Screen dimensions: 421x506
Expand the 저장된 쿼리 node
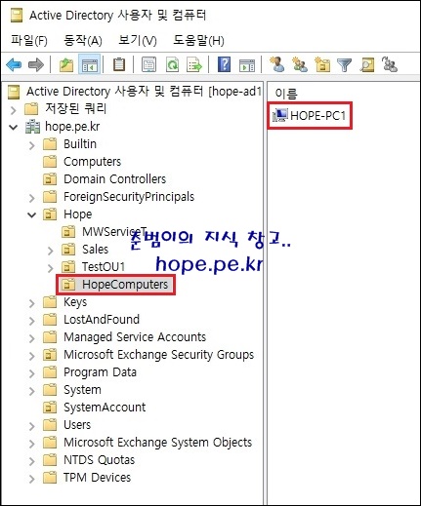14,110
